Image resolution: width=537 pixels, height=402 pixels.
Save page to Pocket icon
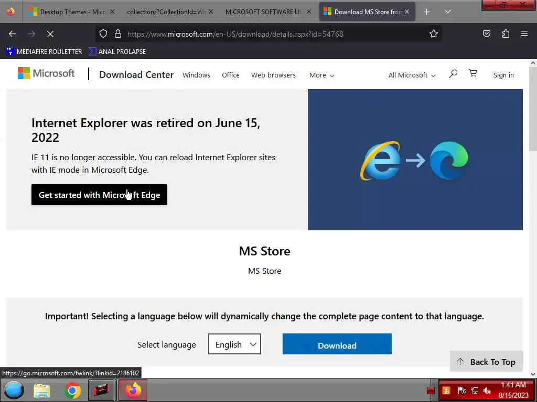point(486,34)
